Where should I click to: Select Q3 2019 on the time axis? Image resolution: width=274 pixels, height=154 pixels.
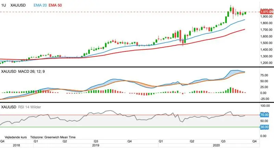pyautogui.click(x=96, y=141)
